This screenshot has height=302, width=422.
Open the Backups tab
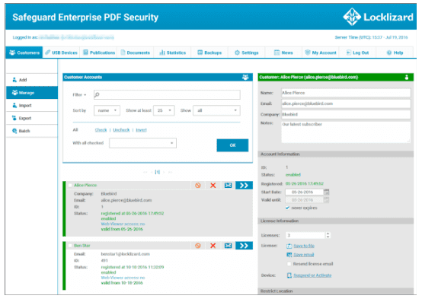tap(209, 52)
